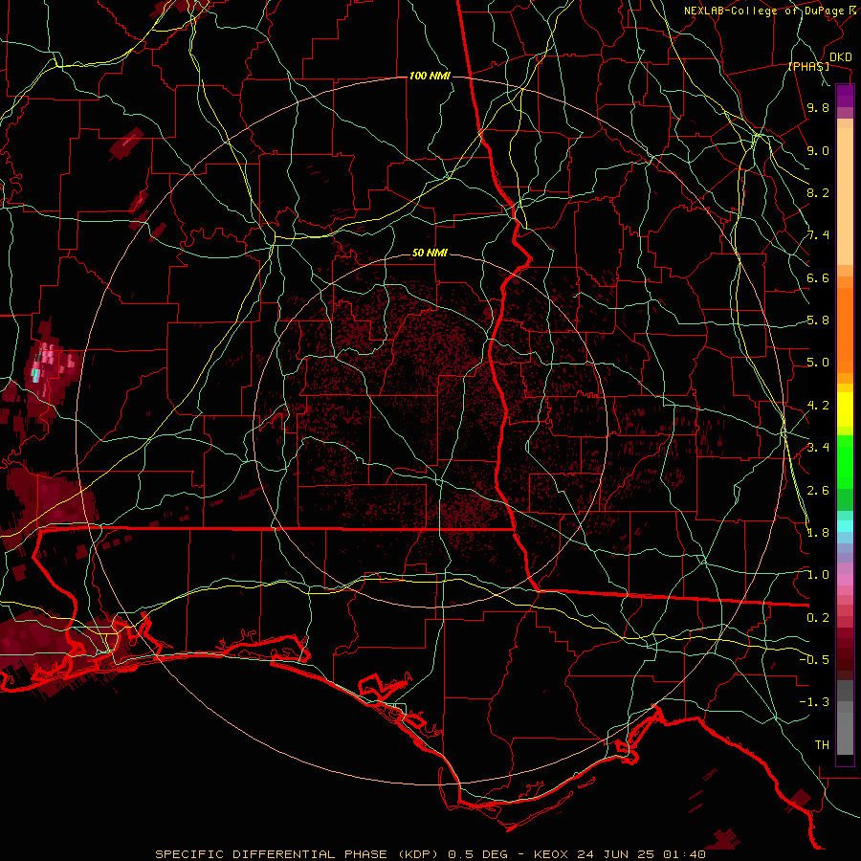Click the orange band on color bar

845,325
